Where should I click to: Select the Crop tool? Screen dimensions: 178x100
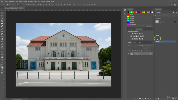(2, 21)
